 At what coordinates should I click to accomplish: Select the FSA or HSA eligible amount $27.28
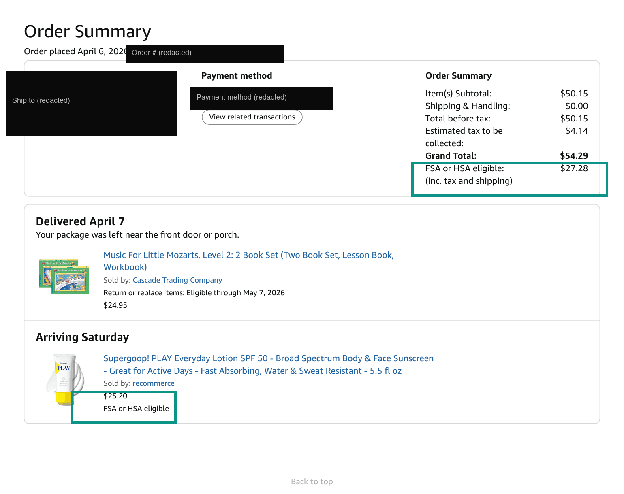coord(574,168)
